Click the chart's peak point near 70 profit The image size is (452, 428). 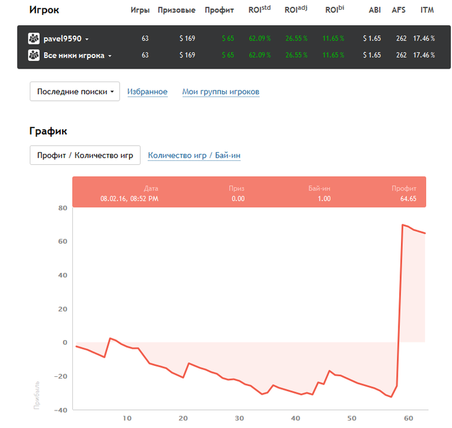coord(403,225)
